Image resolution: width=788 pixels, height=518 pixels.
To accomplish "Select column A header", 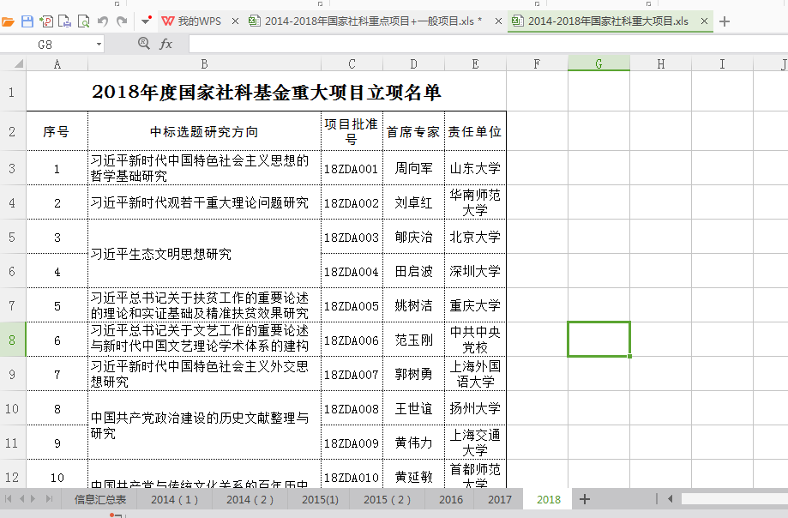I will (57, 63).
